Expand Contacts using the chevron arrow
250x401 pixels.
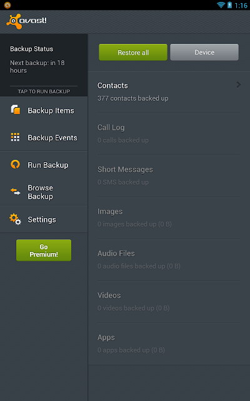click(239, 85)
